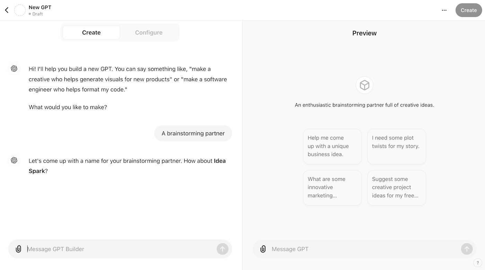Select the unique business idea starter
485x270 pixels.
pos(332,146)
